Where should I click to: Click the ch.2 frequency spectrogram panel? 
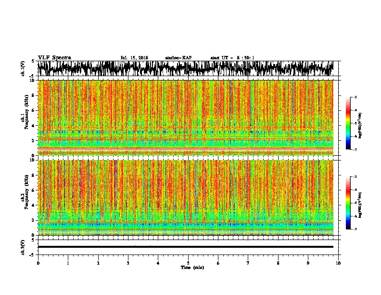pyautogui.click(x=185, y=198)
